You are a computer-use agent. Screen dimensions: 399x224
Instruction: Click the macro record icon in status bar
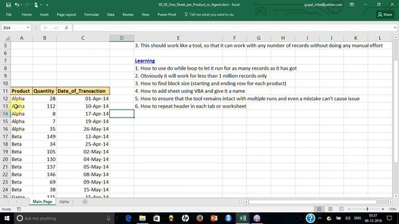19,209
